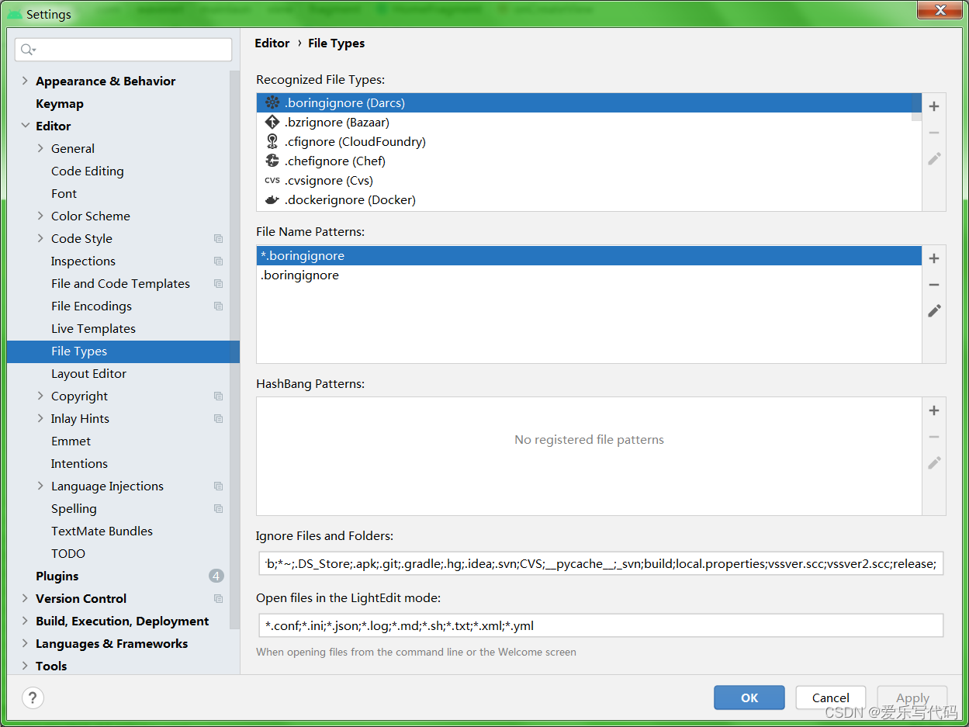Expand the Languages & Frameworks section arrow
The image size is (969, 727).
point(25,643)
